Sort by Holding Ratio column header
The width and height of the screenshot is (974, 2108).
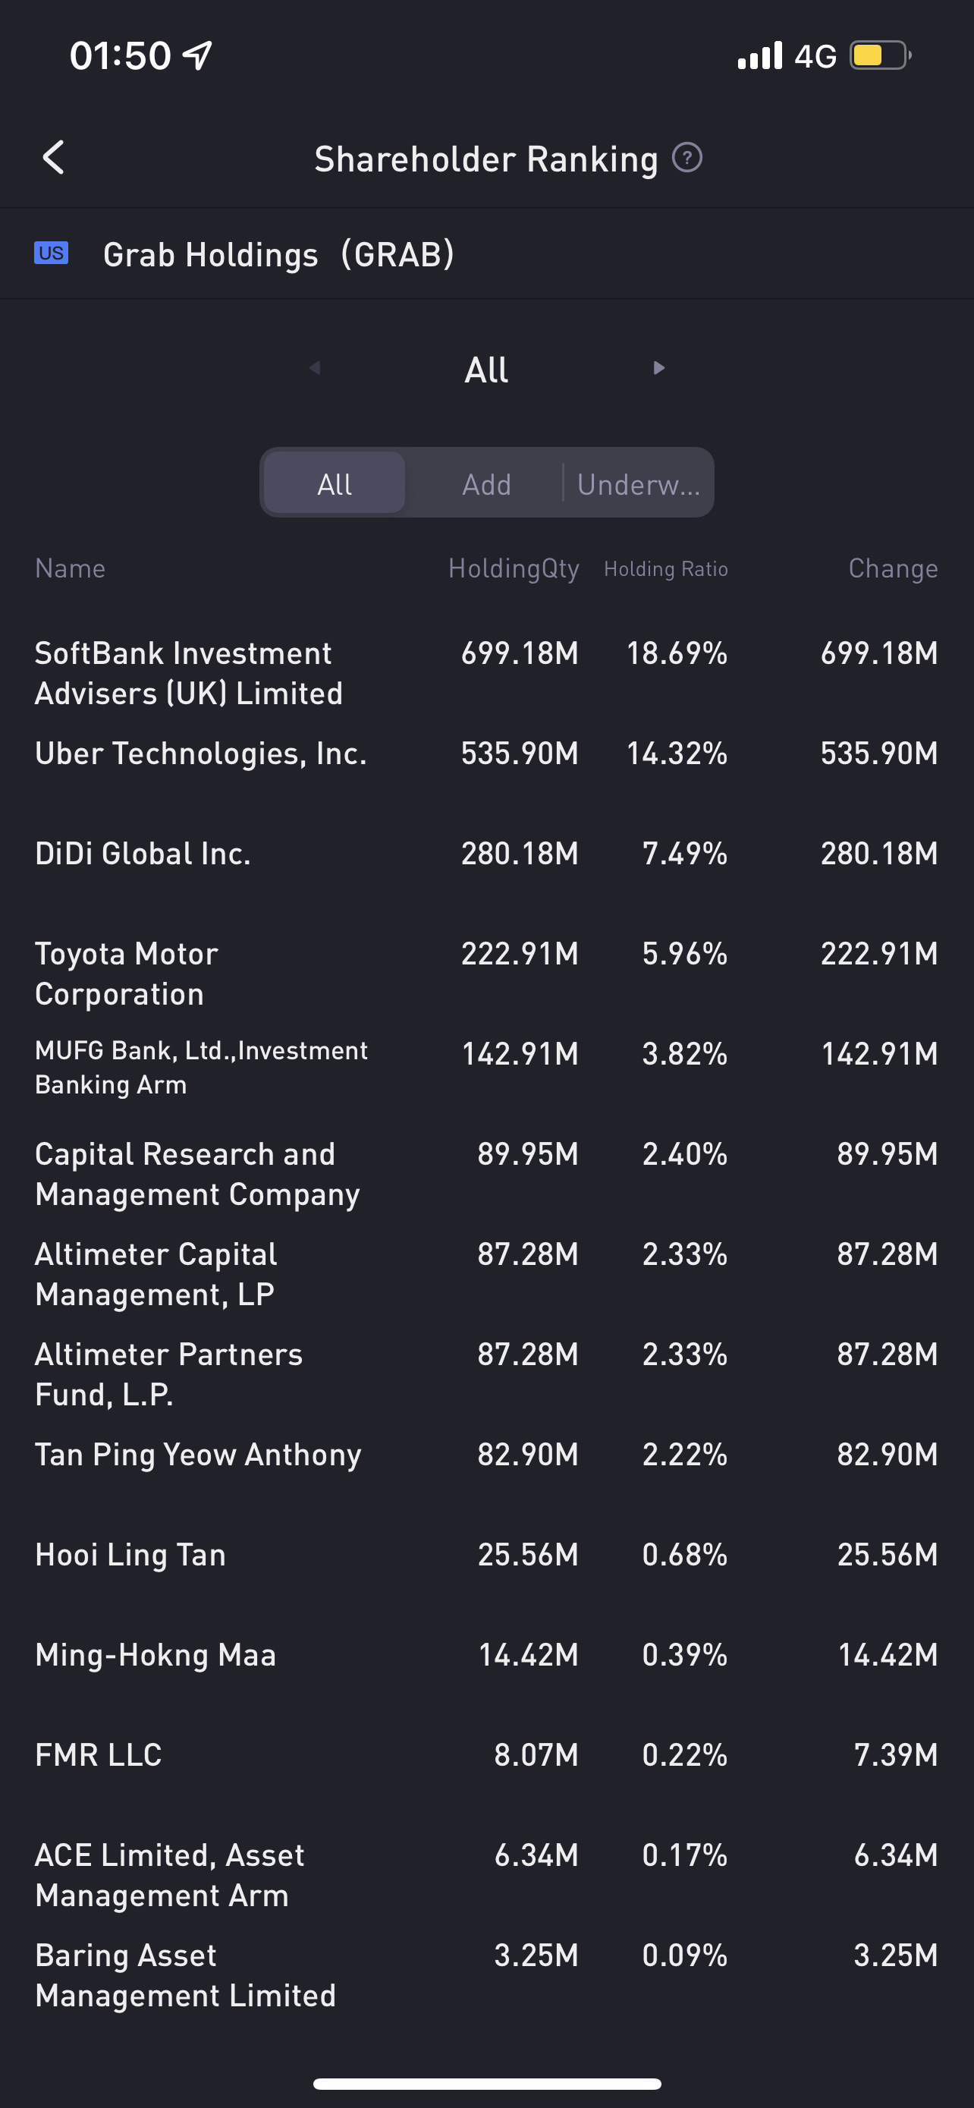tap(666, 568)
